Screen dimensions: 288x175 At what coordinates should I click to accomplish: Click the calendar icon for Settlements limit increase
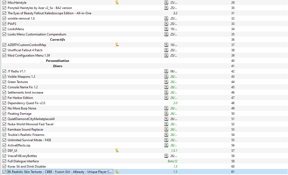point(166,93)
